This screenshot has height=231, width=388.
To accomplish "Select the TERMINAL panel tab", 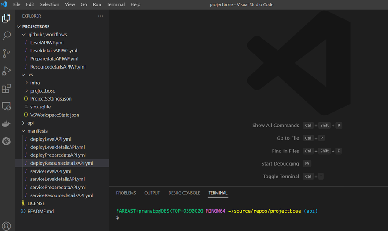I will click(x=218, y=193).
